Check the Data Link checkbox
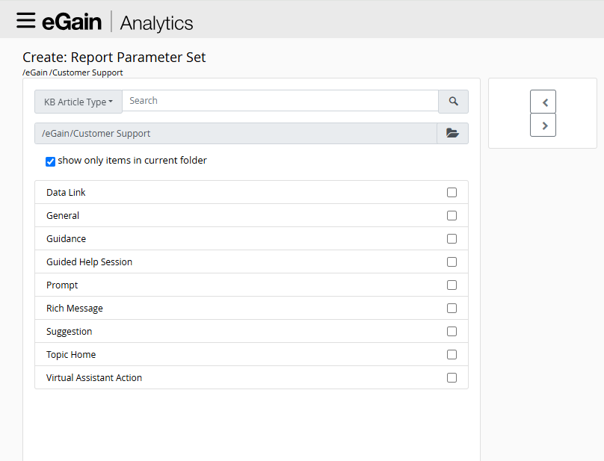The width and height of the screenshot is (604, 461). pos(452,192)
